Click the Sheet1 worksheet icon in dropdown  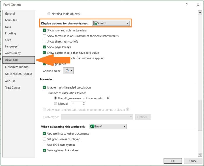point(95,23)
